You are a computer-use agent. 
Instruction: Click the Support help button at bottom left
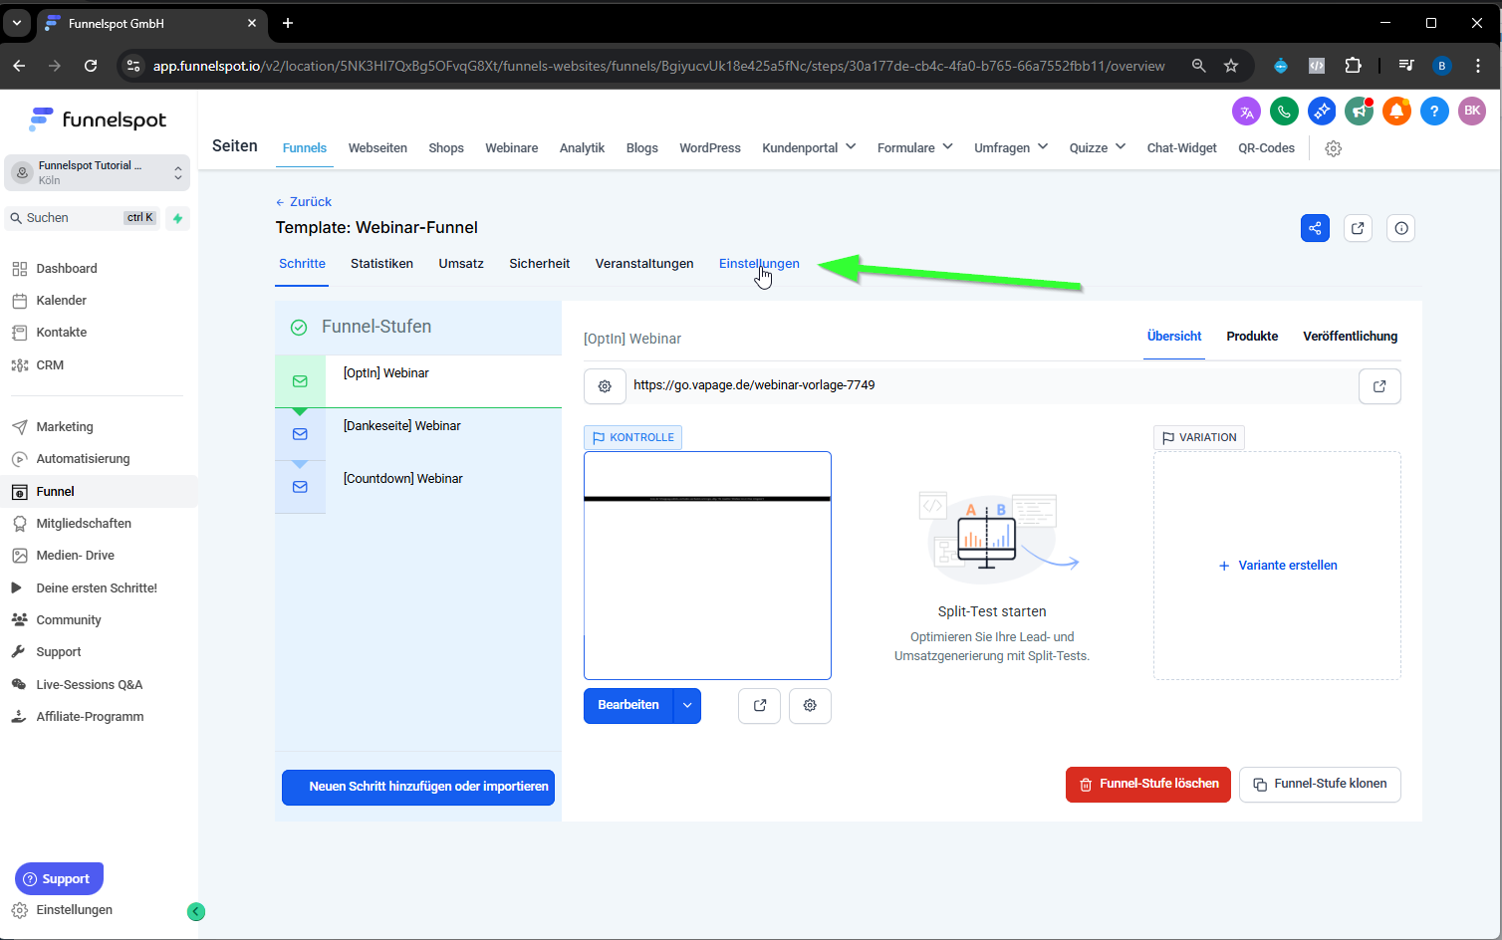point(59,879)
